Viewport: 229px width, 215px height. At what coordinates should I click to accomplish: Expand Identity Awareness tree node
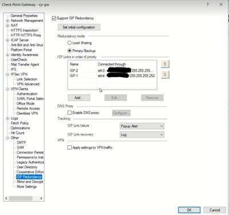7,55
